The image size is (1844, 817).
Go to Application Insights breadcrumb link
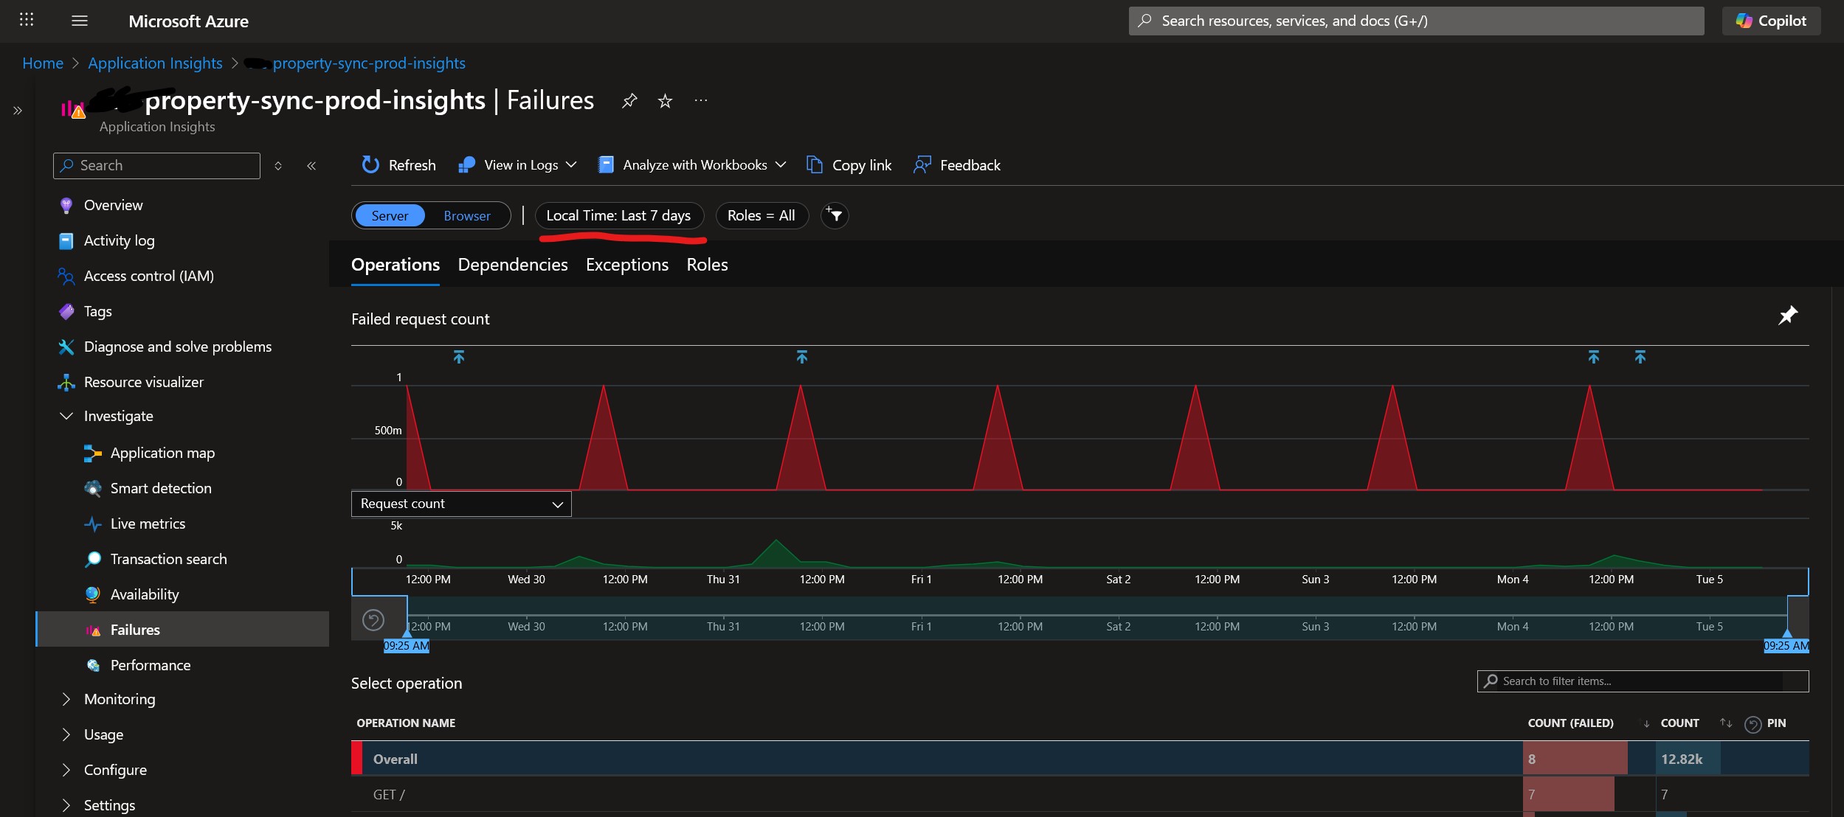pyautogui.click(x=155, y=63)
